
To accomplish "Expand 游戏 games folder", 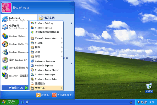I will [47, 56].
